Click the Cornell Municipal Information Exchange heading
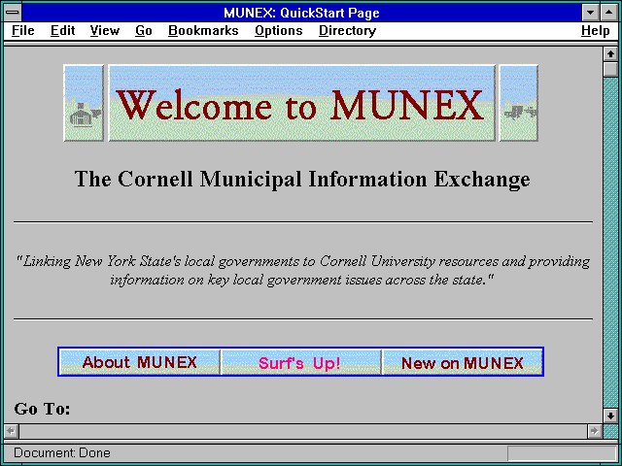 (x=302, y=179)
